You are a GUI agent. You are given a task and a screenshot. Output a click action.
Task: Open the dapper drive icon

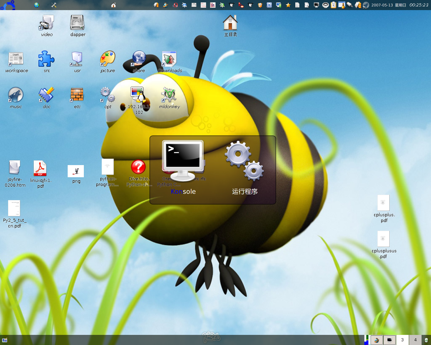pos(78,26)
